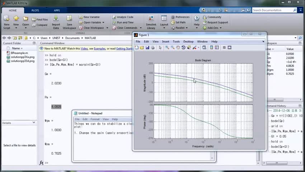
Task: Expand Add-Ons dropdown
Action: [x=221, y=28]
